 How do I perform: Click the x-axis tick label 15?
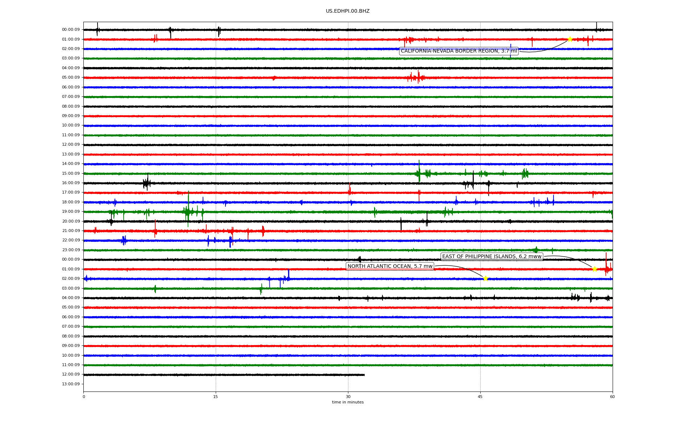point(216,397)
